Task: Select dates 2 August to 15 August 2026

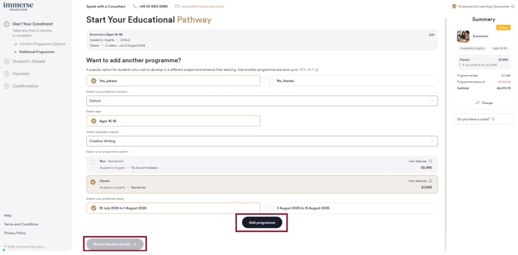Action: coord(272,208)
